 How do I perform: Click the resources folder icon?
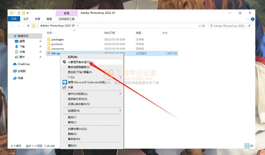pos(49,48)
